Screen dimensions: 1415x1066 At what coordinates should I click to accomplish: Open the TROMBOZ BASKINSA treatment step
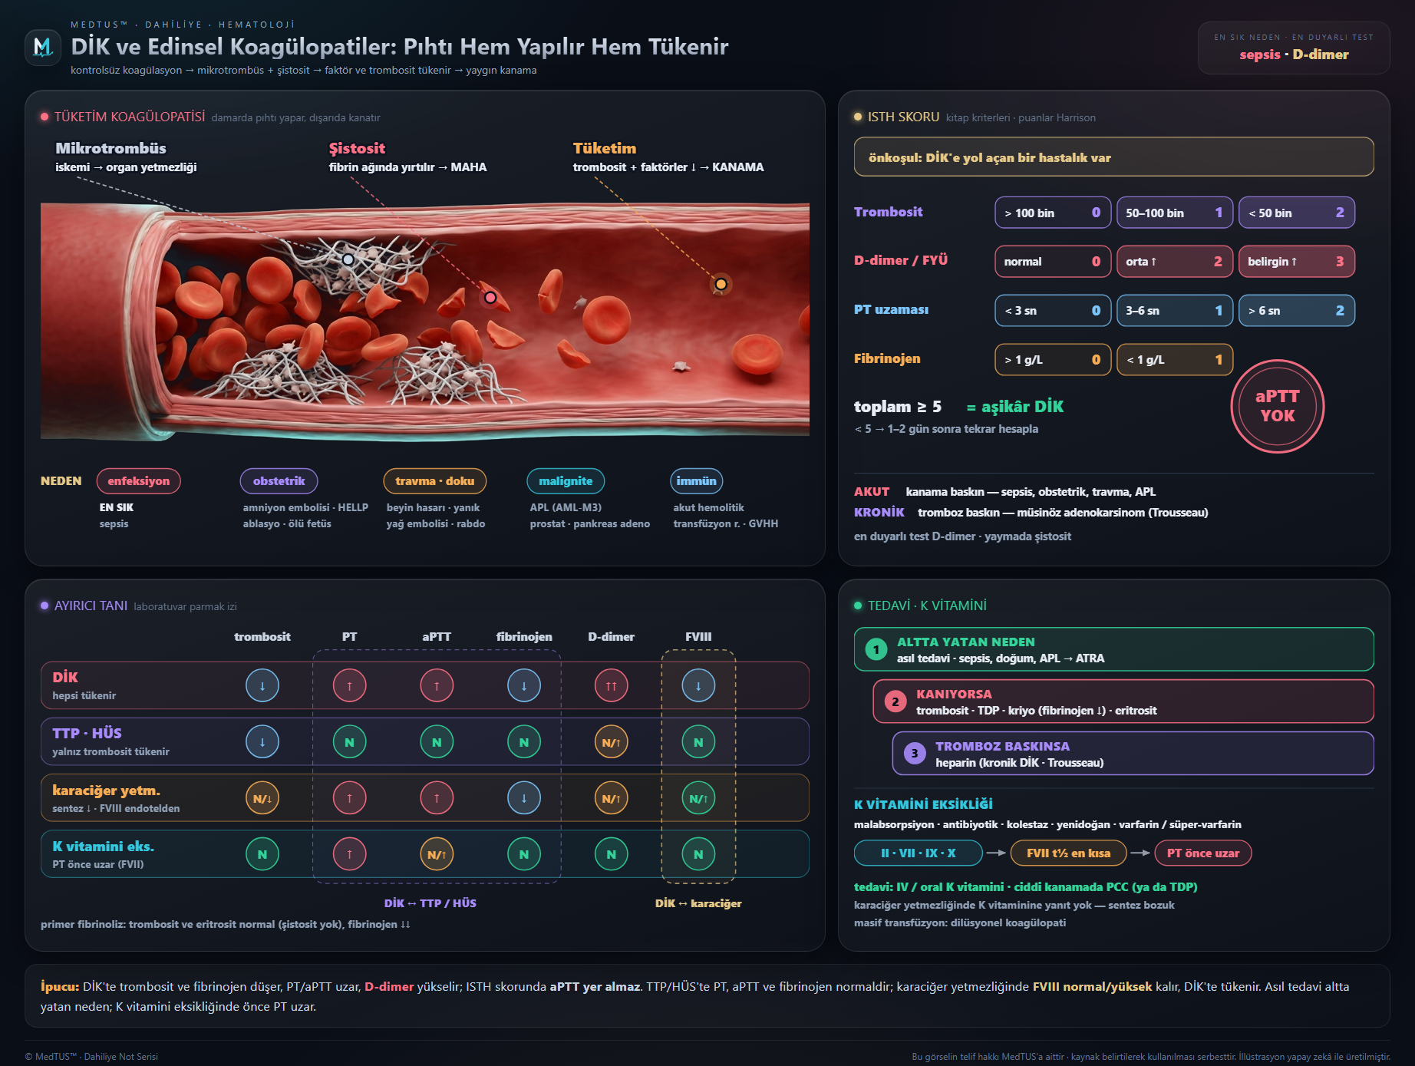[x=1133, y=754]
